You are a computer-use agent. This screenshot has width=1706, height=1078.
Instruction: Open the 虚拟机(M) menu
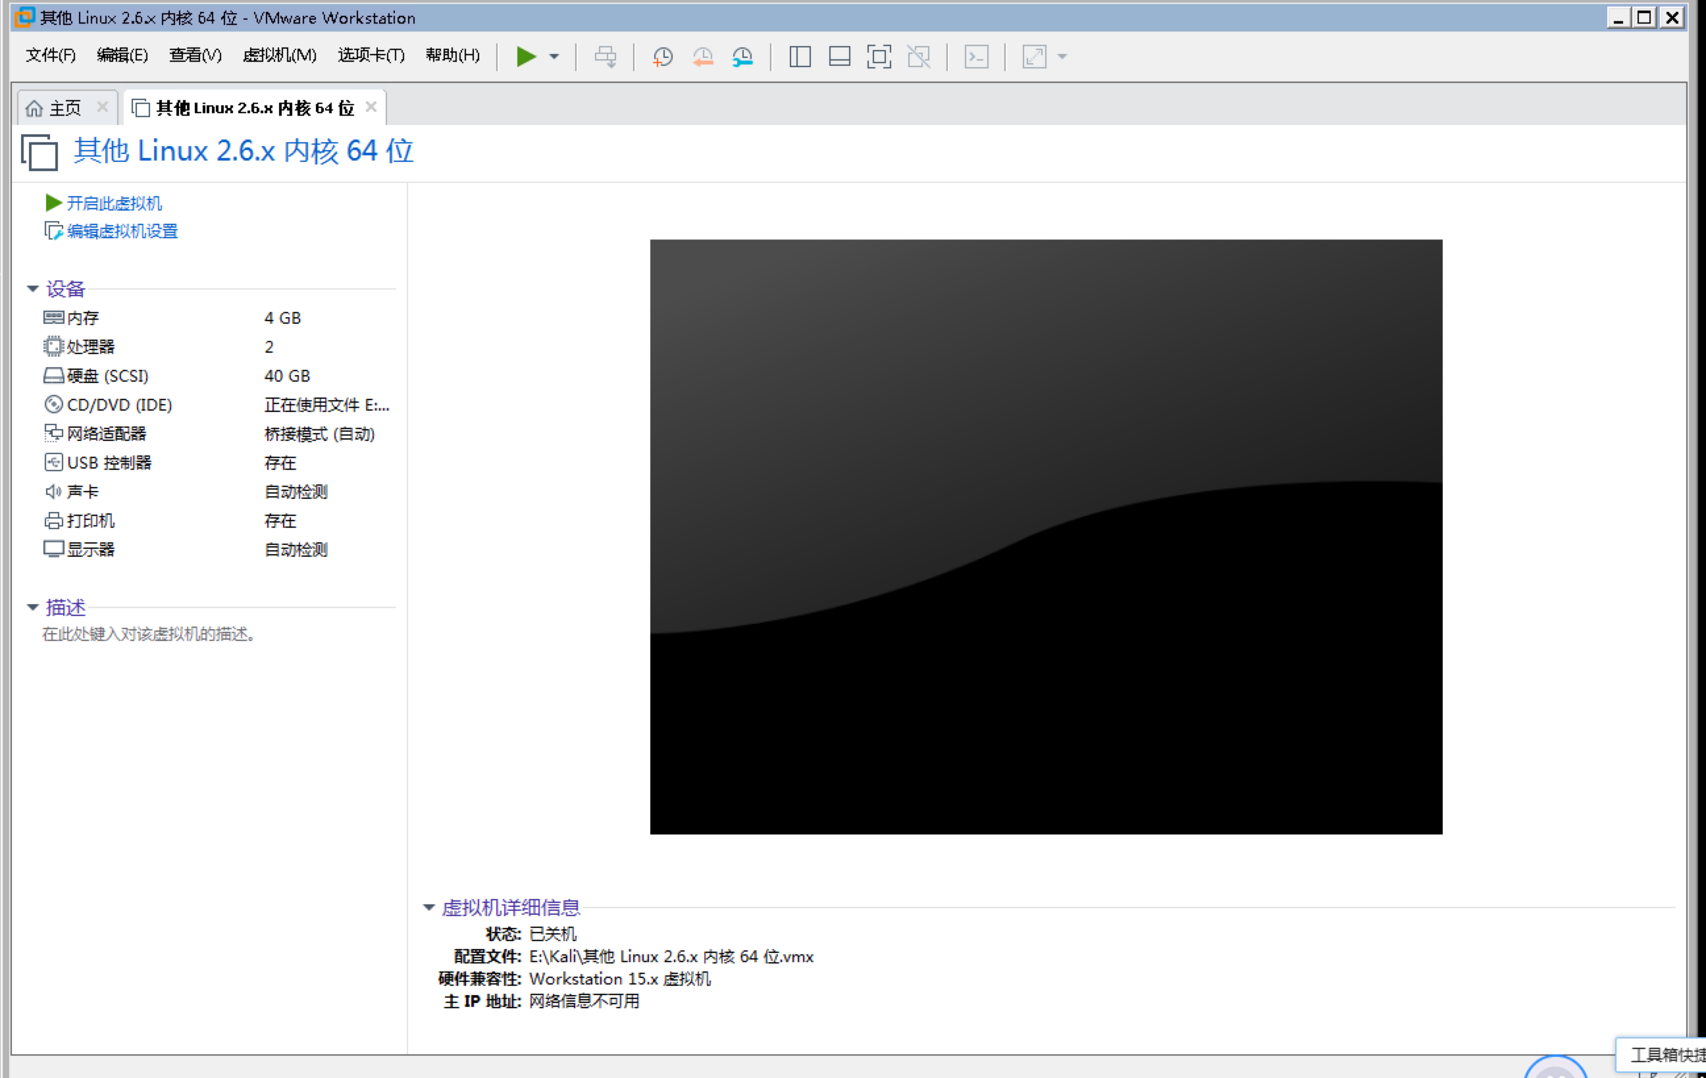coord(279,55)
